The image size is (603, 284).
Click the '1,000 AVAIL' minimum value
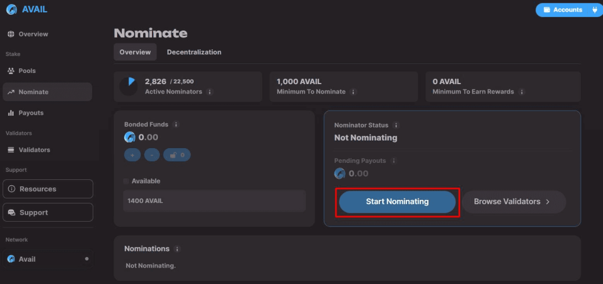pyautogui.click(x=299, y=81)
